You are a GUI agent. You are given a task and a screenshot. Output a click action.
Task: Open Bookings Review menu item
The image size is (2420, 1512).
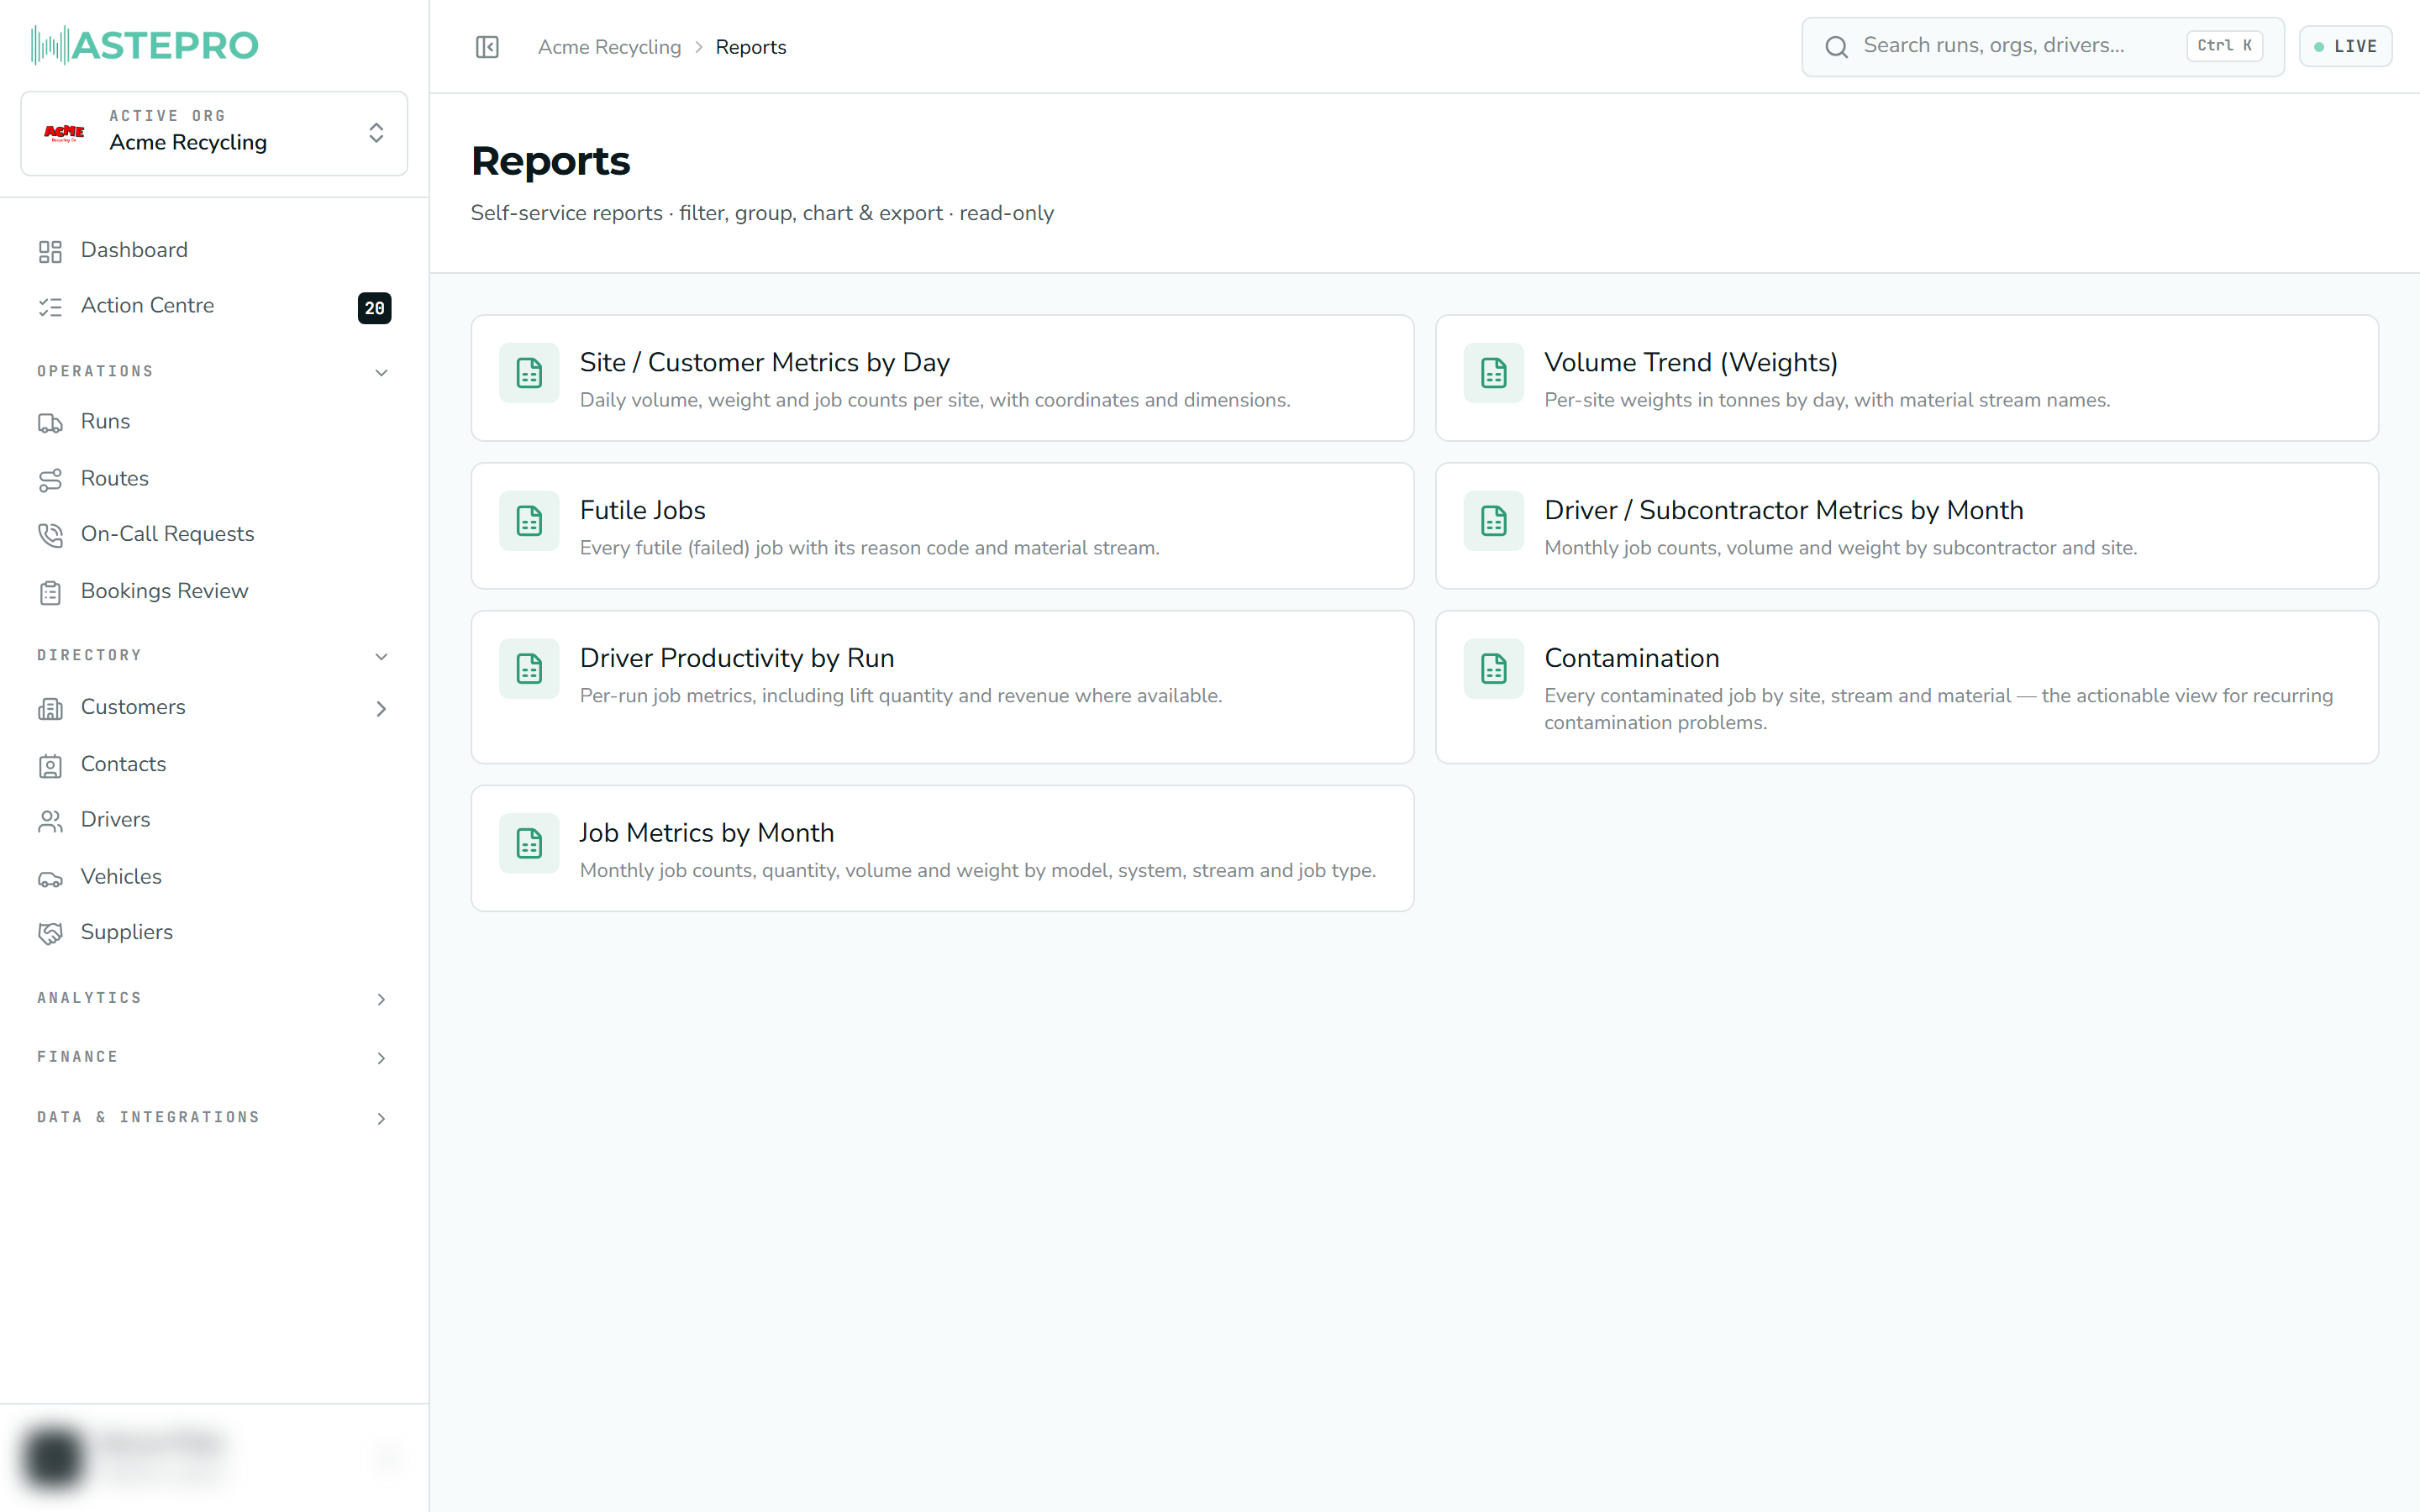tap(214, 591)
